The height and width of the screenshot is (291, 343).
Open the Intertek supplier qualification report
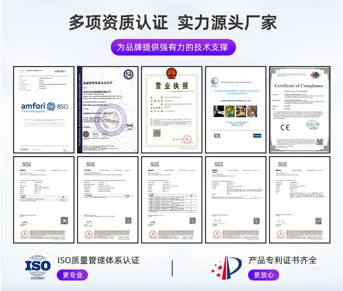235,110
